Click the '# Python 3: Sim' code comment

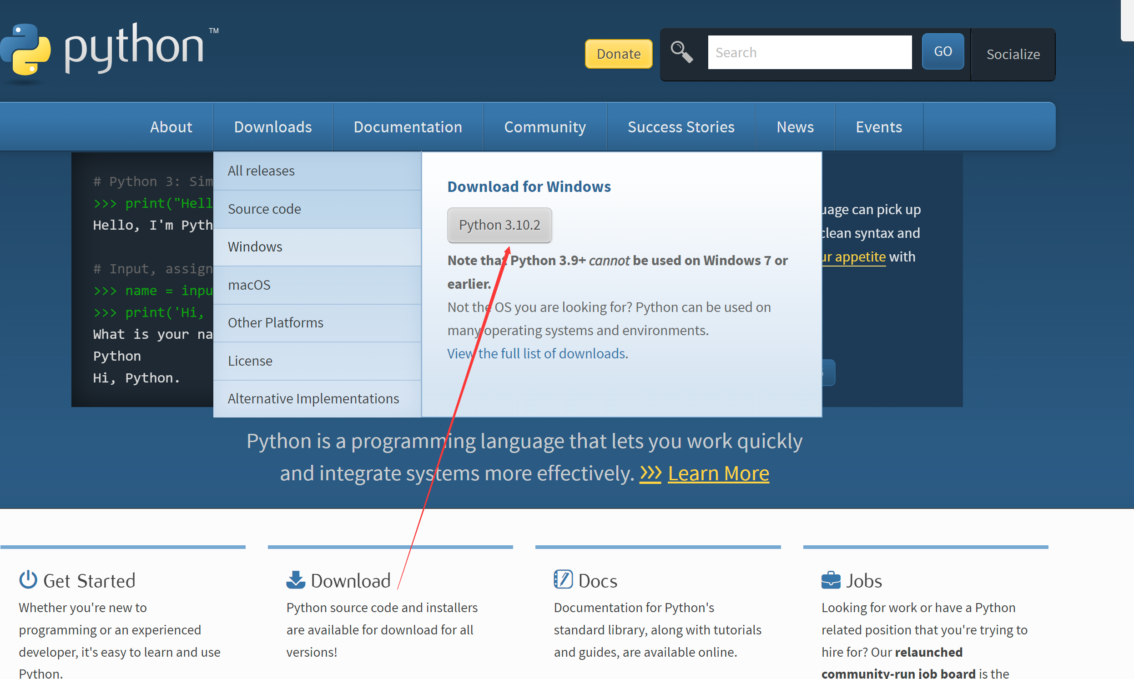click(153, 181)
